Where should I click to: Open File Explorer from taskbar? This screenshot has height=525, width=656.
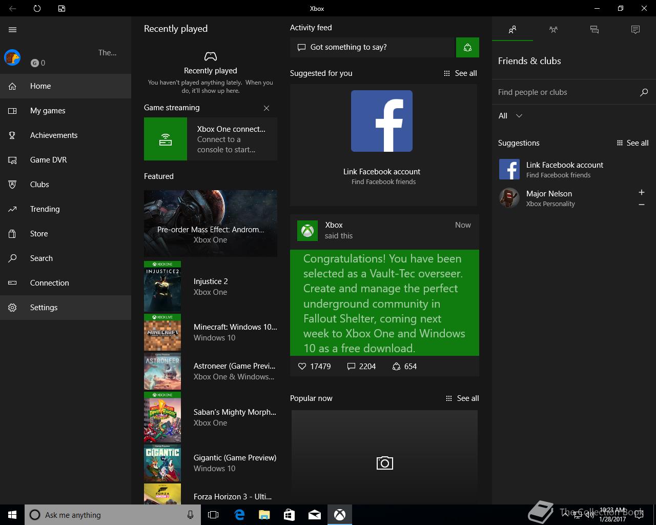point(264,515)
